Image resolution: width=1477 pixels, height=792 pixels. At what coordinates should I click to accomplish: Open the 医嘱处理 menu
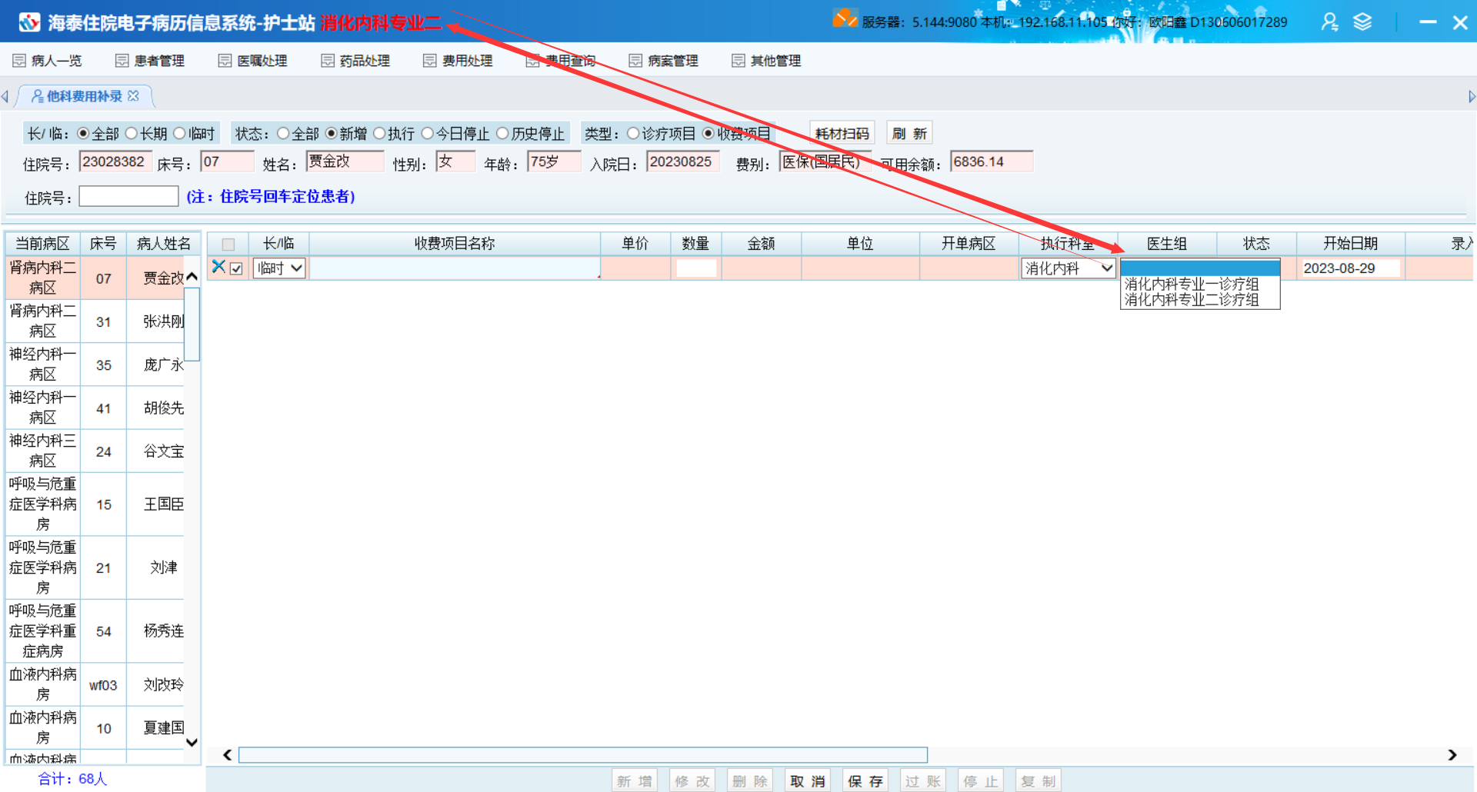[253, 61]
